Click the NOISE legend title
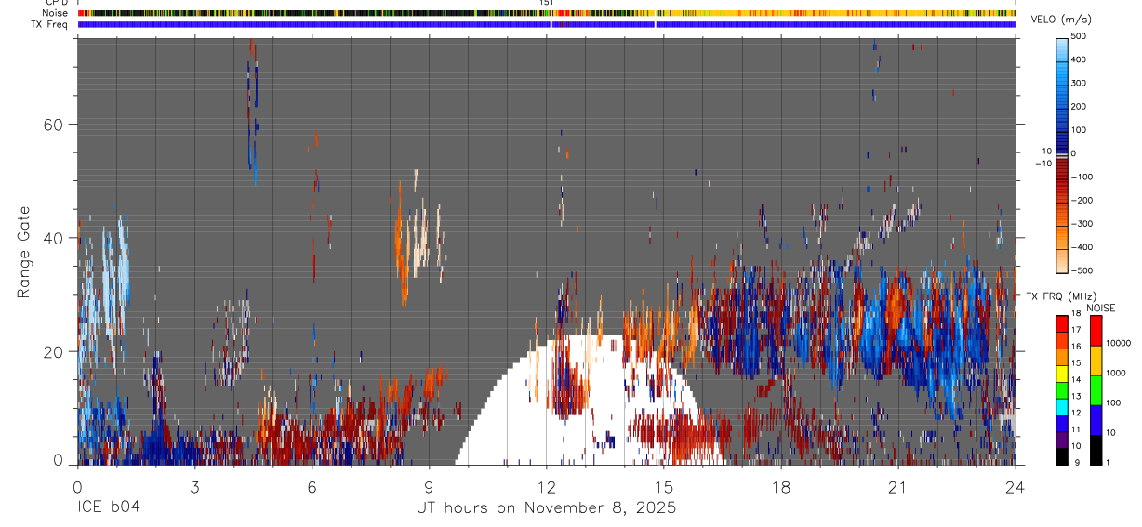1142x527 pixels. point(1101,309)
